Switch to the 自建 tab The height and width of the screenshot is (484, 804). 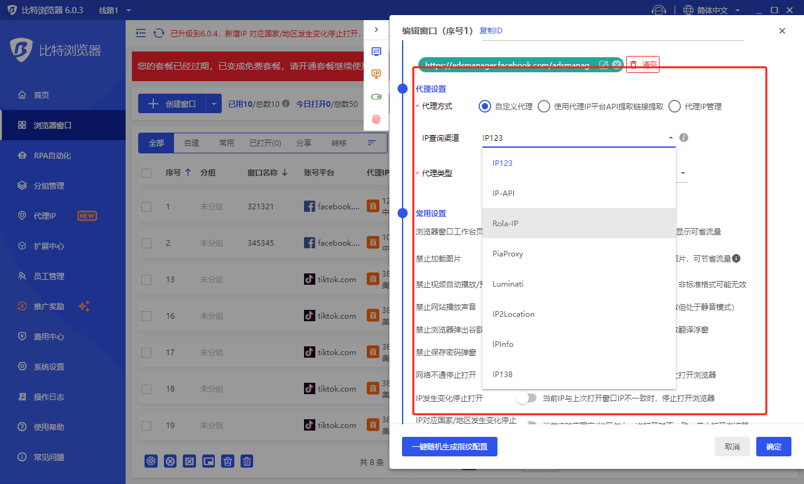(x=192, y=143)
